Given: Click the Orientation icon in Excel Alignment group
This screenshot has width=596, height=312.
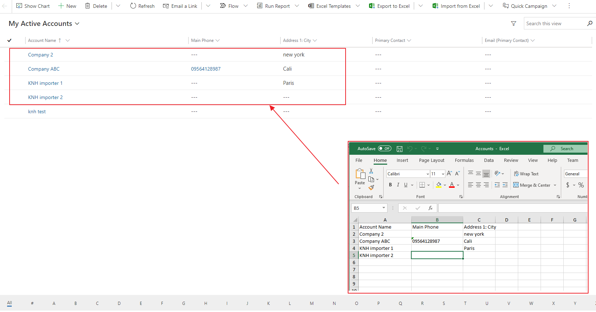Looking at the screenshot, I should 497,174.
